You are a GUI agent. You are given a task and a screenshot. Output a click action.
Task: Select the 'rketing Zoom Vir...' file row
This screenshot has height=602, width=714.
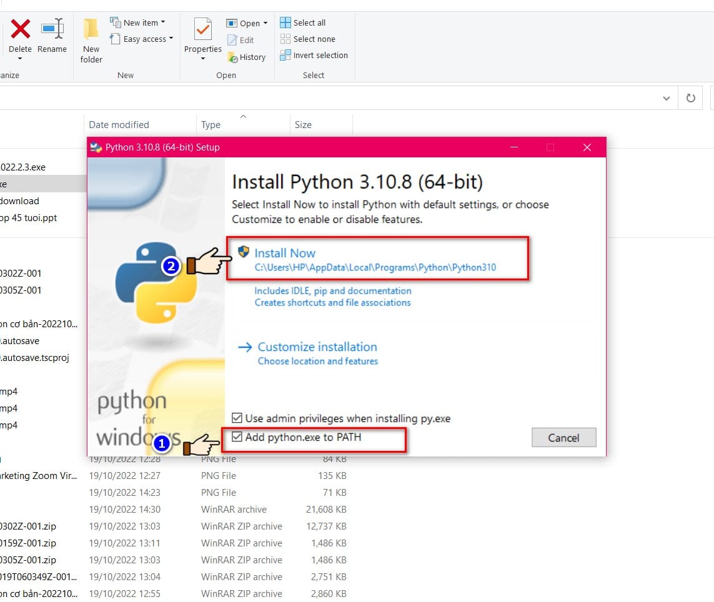tap(173, 475)
